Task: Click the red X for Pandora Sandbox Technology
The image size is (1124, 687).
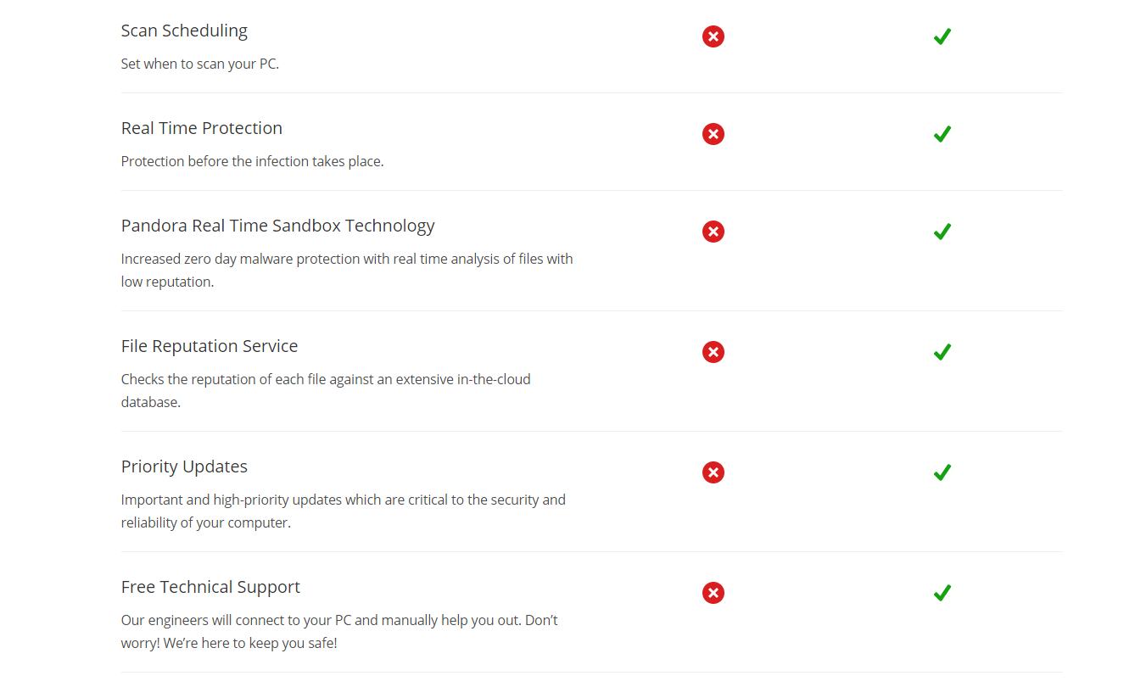Action: (x=713, y=232)
